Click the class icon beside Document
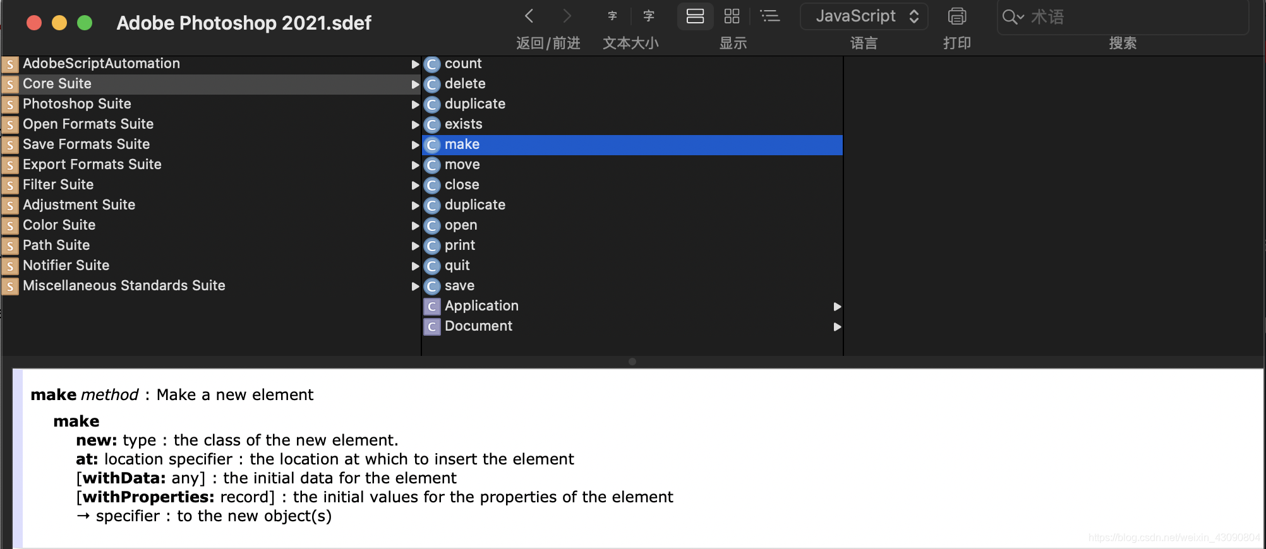The width and height of the screenshot is (1266, 549). (432, 327)
